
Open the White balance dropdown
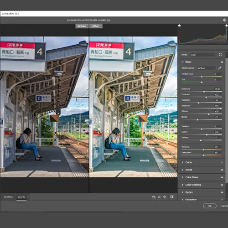pyautogui.click(x=206, y=68)
